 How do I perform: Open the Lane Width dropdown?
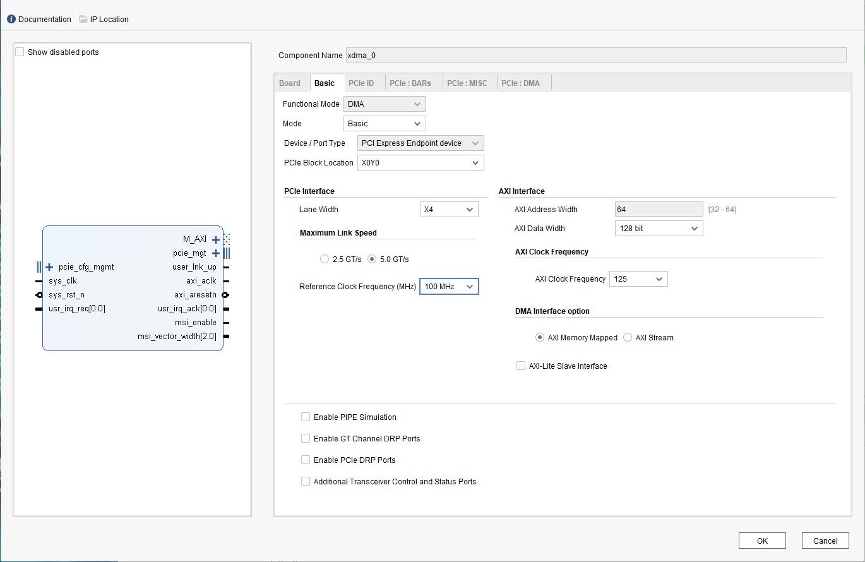(x=449, y=210)
